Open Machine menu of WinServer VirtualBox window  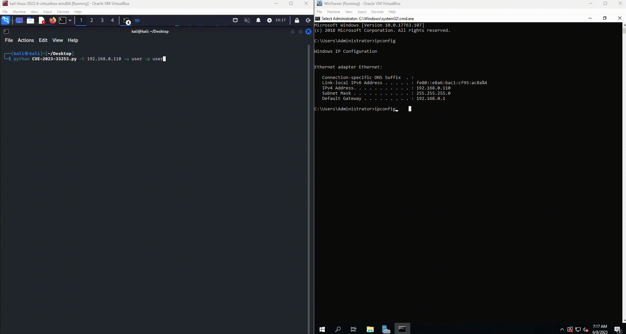tap(333, 12)
